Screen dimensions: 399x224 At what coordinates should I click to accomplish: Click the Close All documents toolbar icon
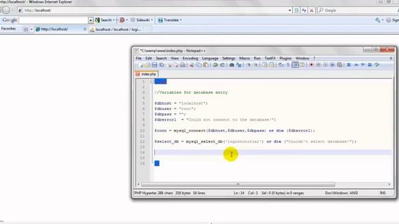pyautogui.click(x=176, y=65)
